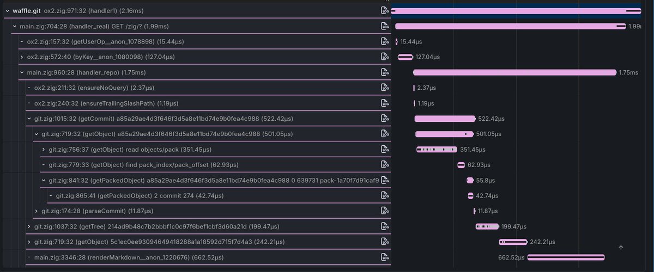The width and height of the screenshot is (654, 272).
Task: Open logs icon for git.zig:841:32 getPackedObject span
Action: point(385,180)
